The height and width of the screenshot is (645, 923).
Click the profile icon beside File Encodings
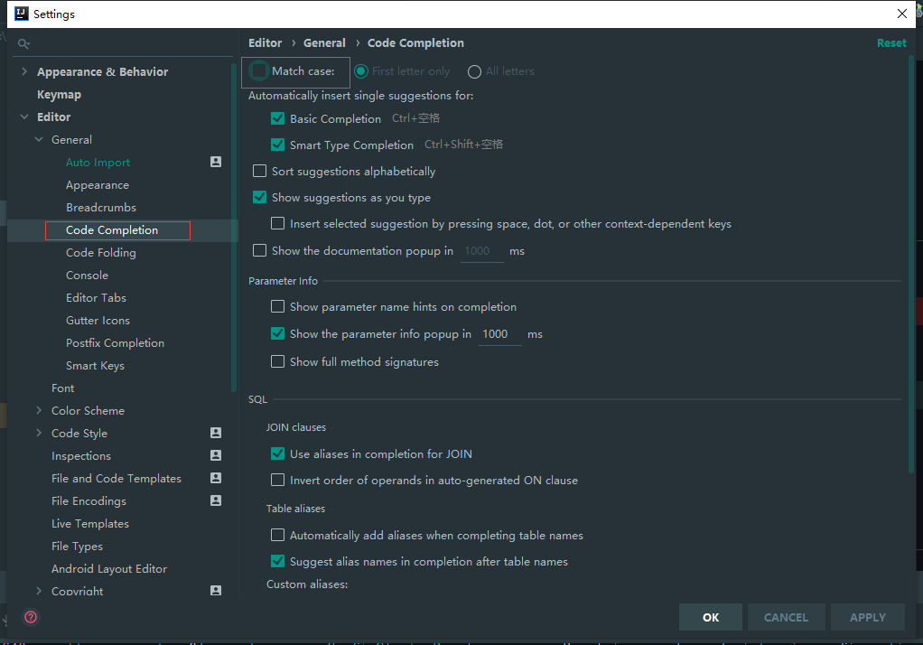[216, 500]
